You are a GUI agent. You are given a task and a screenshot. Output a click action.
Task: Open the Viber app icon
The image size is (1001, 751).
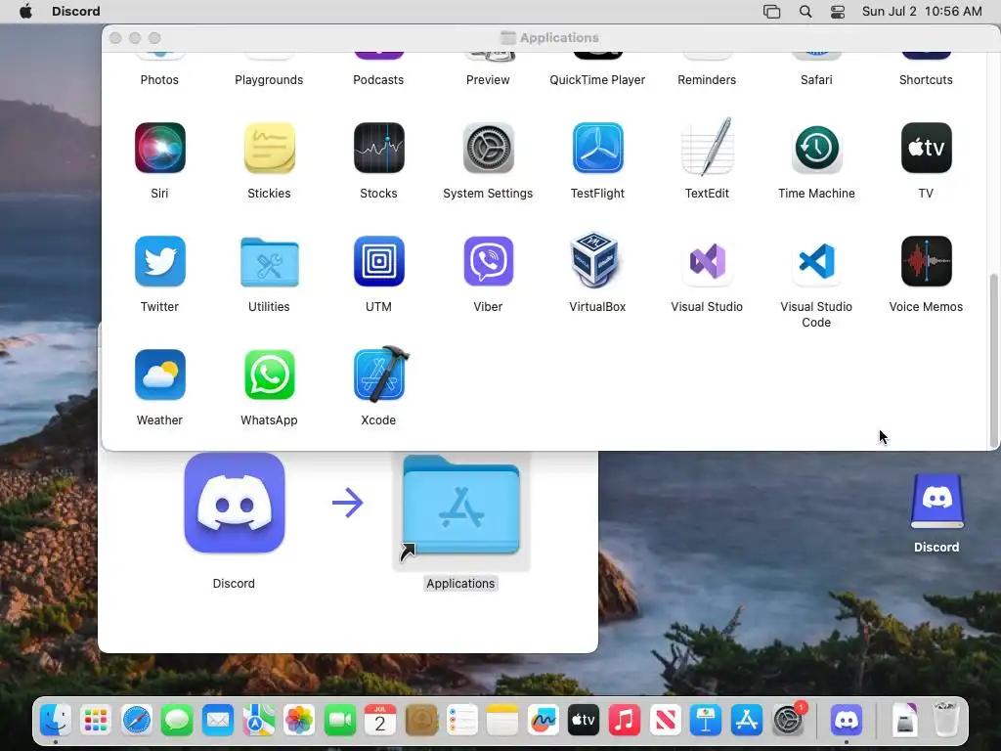point(489,261)
